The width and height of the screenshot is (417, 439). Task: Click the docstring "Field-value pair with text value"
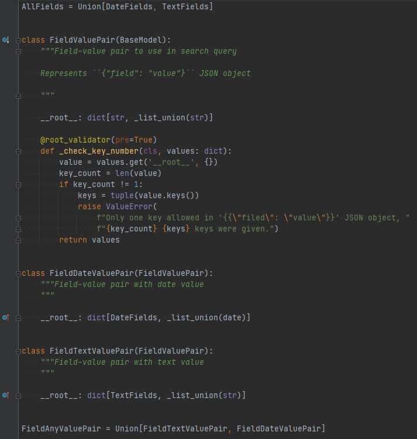(x=122, y=362)
